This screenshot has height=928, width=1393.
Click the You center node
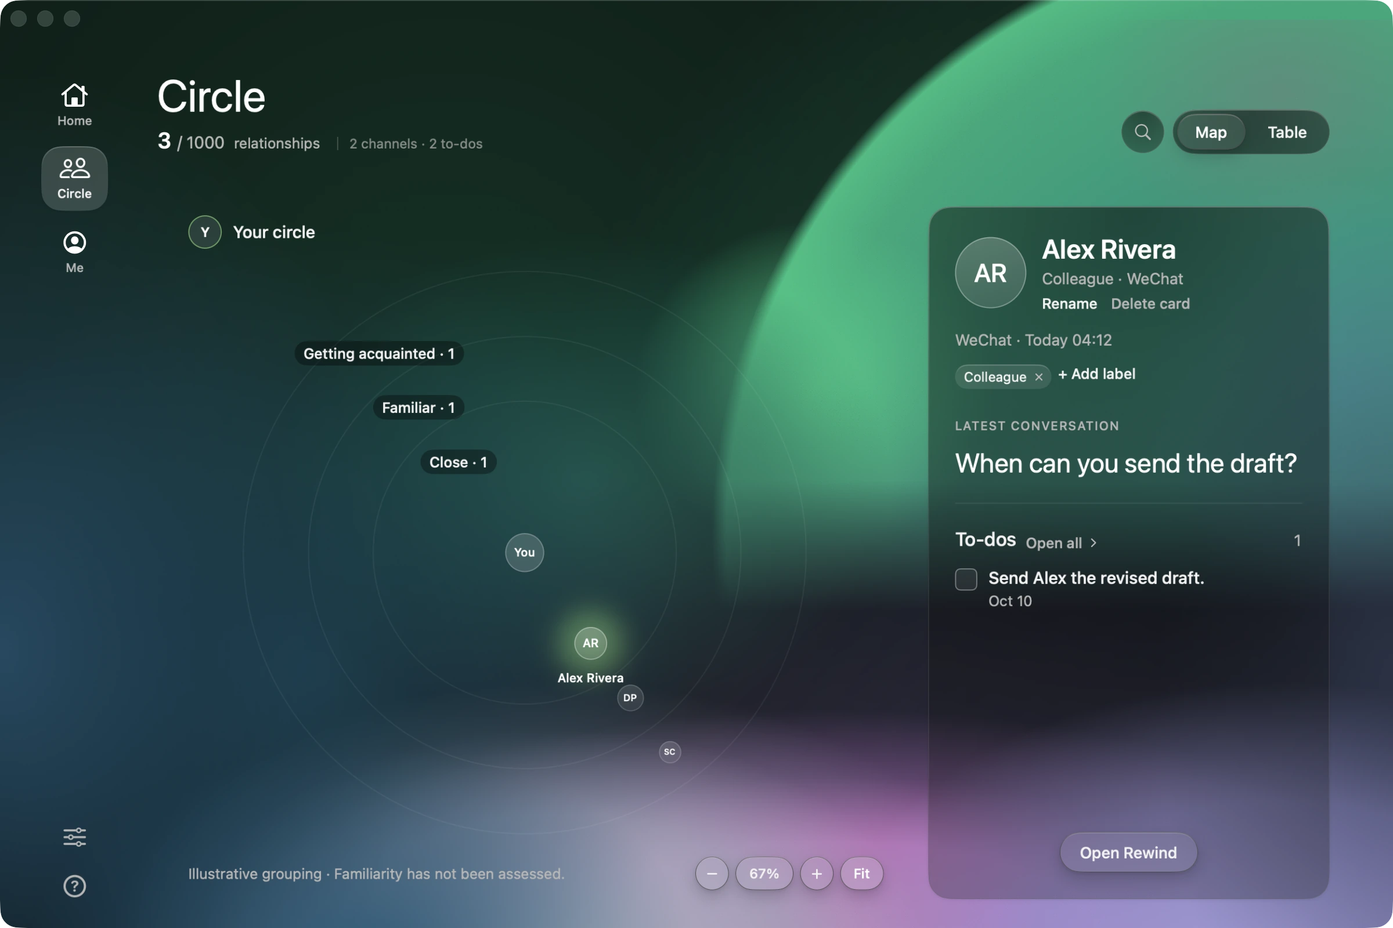tap(524, 552)
